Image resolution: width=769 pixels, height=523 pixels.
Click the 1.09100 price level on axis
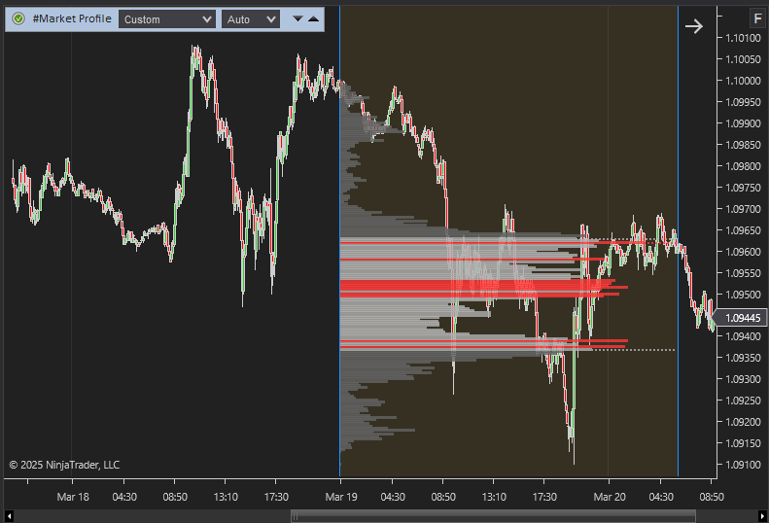(x=743, y=465)
